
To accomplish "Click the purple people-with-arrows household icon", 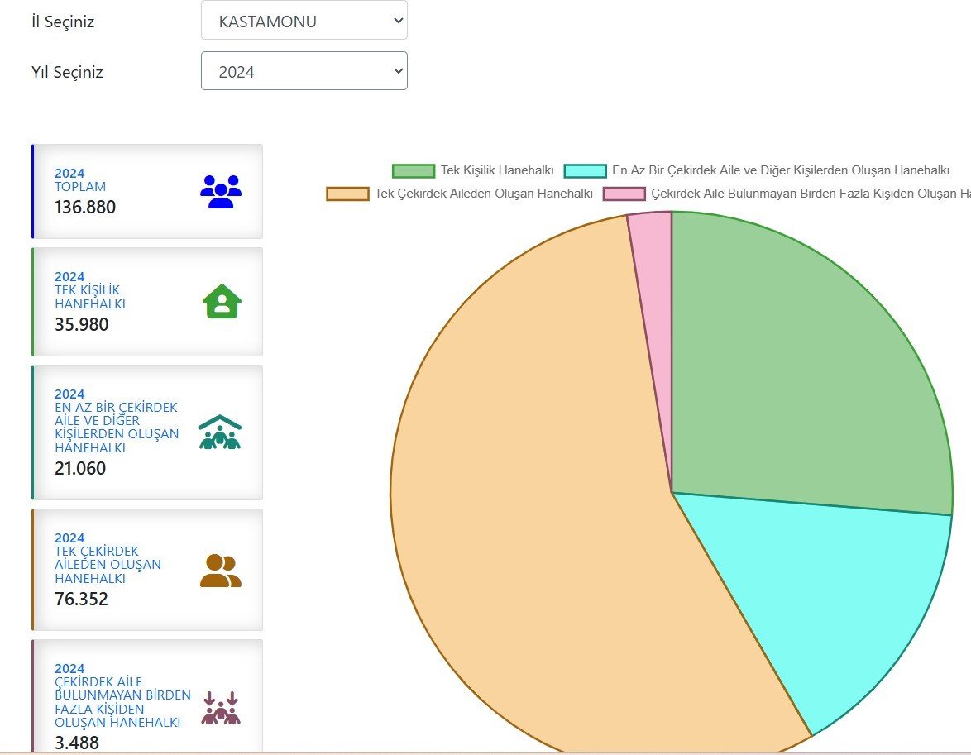I will click(221, 709).
